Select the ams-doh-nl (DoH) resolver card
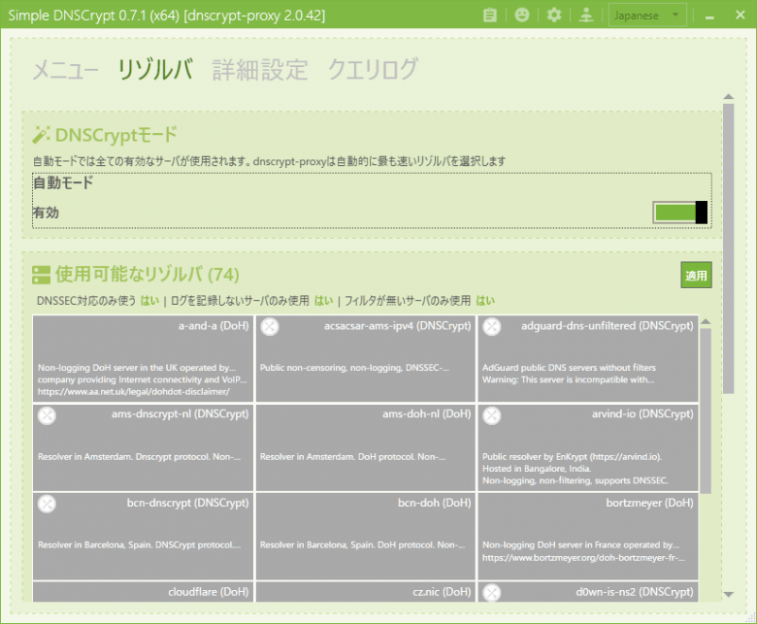This screenshot has width=757, height=624. click(x=366, y=447)
